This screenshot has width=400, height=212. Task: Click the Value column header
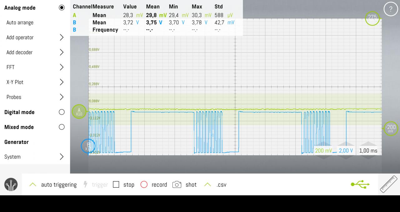(130, 7)
